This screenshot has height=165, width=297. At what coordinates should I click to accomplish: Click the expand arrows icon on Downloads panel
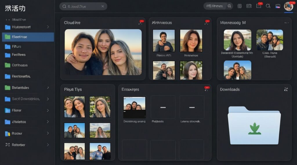pyautogui.click(x=286, y=90)
